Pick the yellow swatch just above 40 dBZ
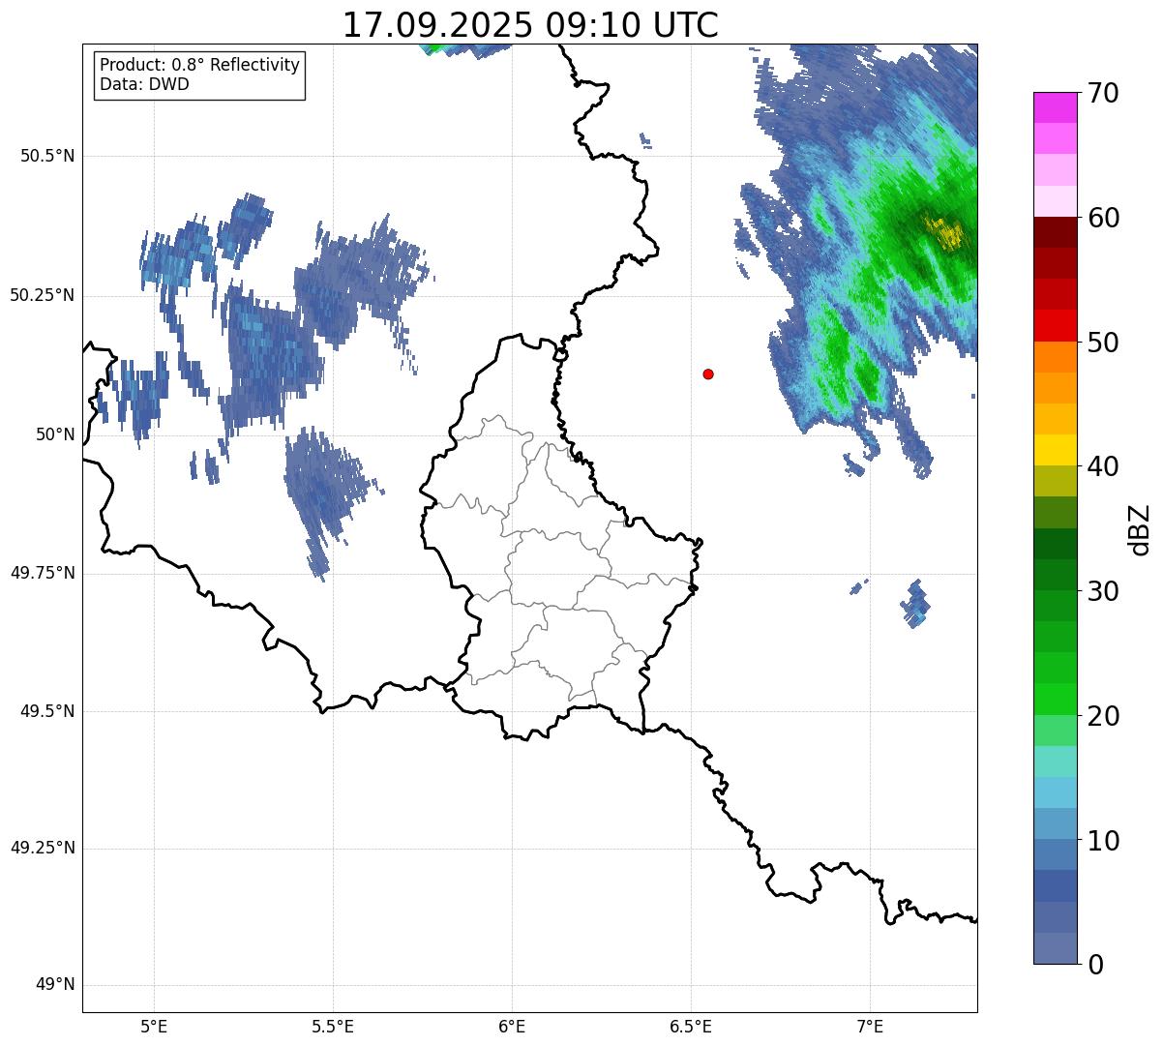 [1056, 450]
